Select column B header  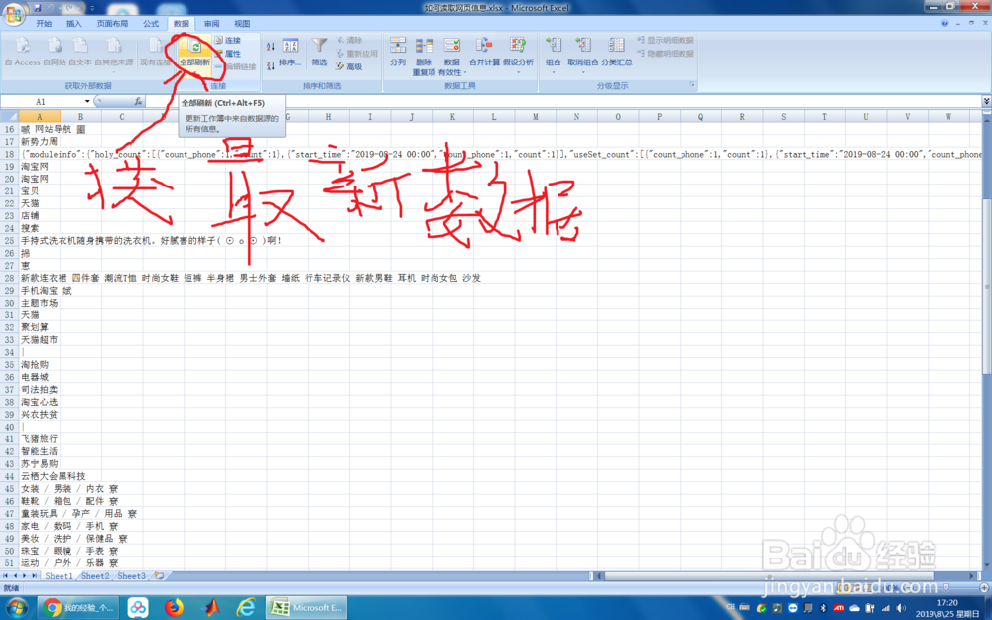pos(80,116)
